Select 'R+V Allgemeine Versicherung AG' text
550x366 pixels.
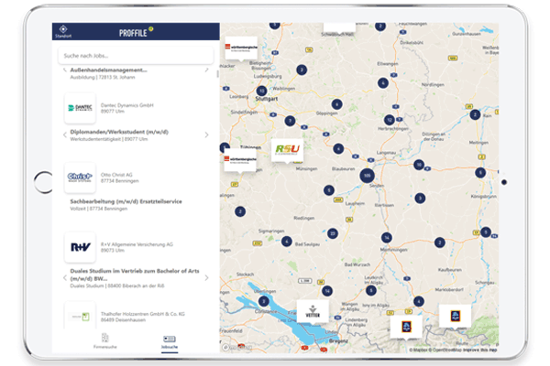click(x=137, y=244)
